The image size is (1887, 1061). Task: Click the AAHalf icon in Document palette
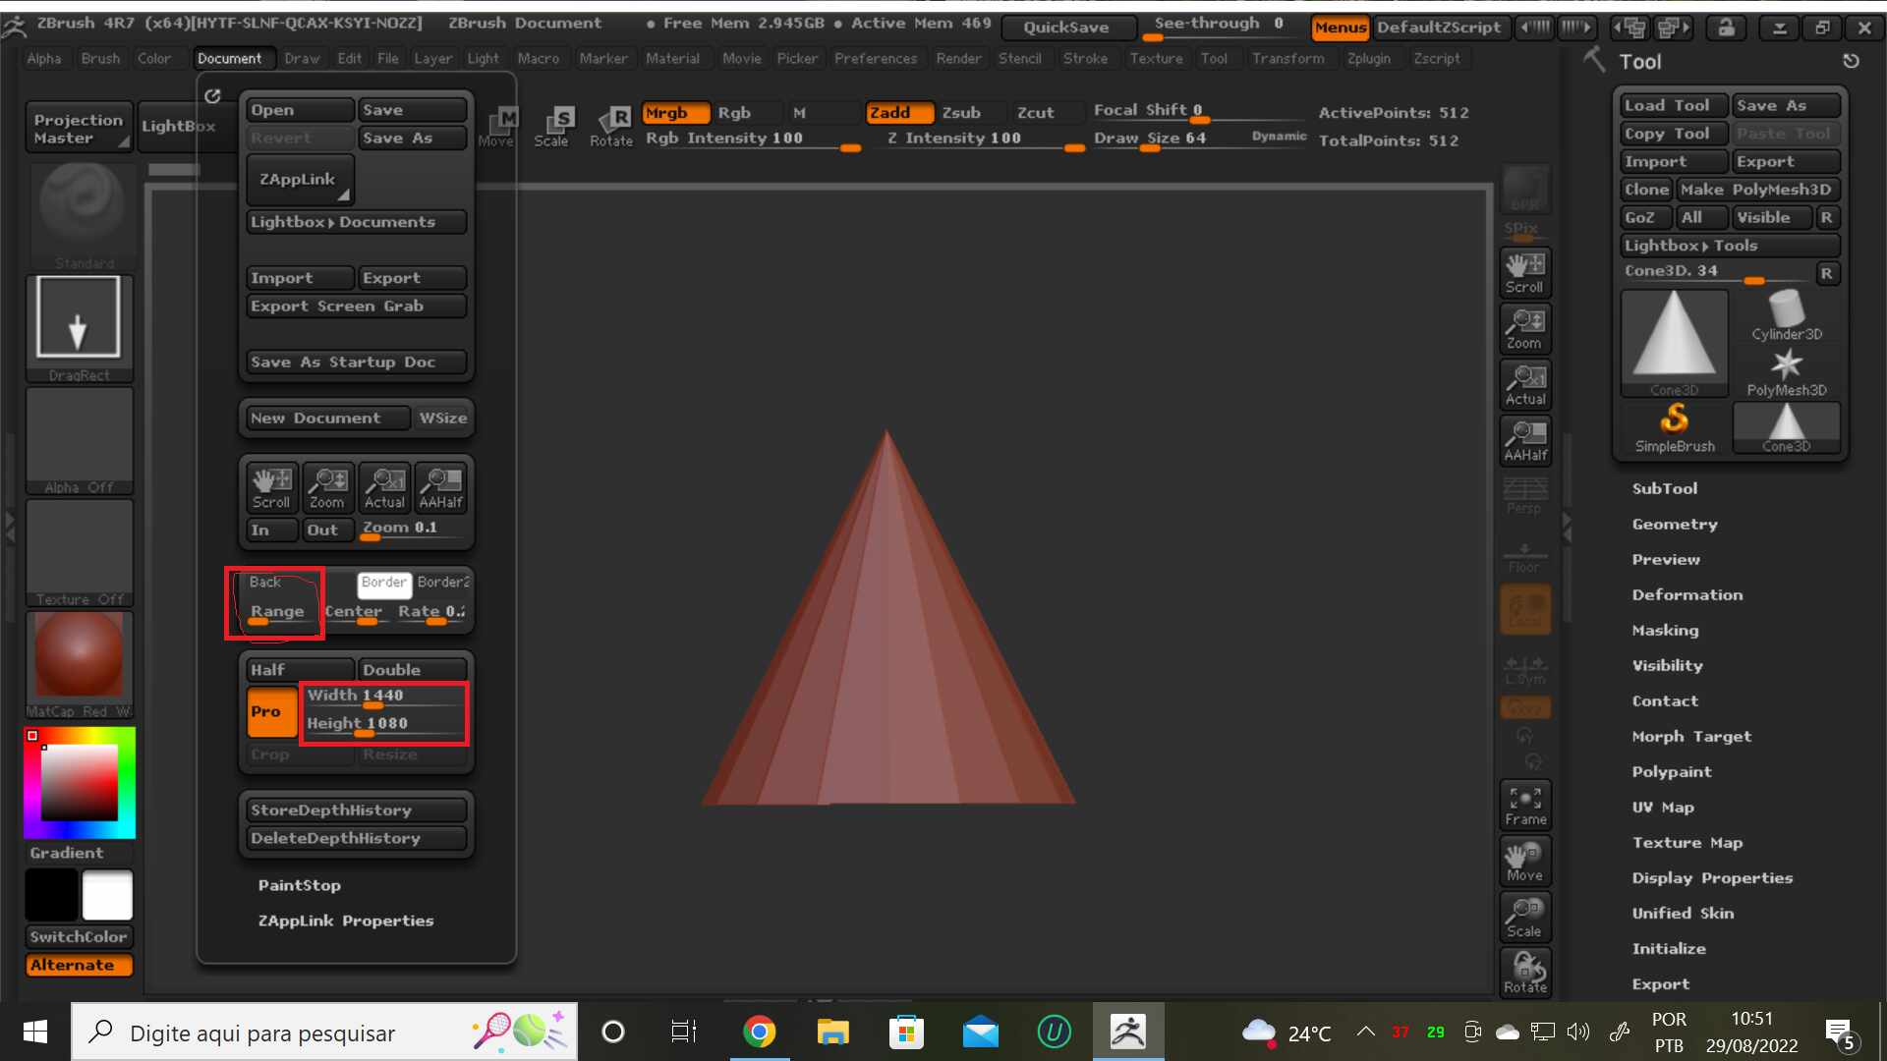click(x=440, y=488)
